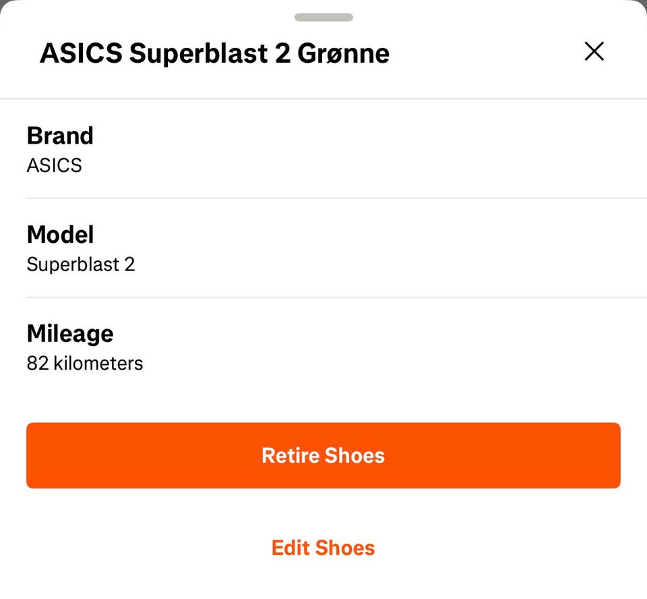Screen dimensions: 647x599
Task: Click the divider between Brand and Model
Action: (x=323, y=198)
